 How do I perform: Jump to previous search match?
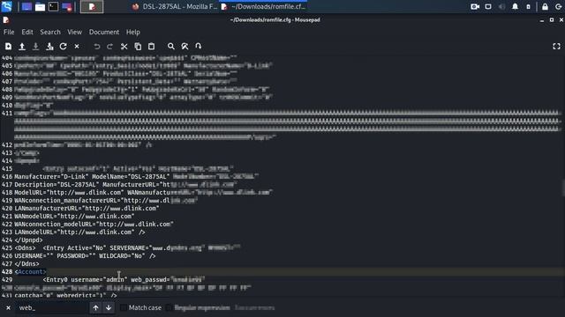(x=95, y=307)
